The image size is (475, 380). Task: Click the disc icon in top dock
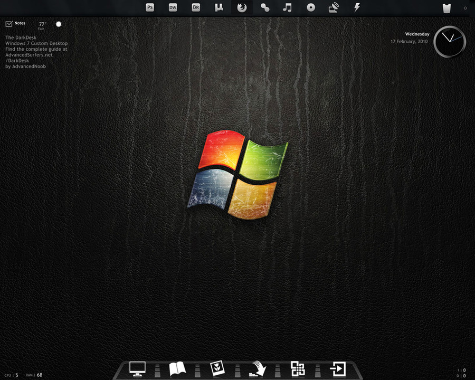pos(311,7)
